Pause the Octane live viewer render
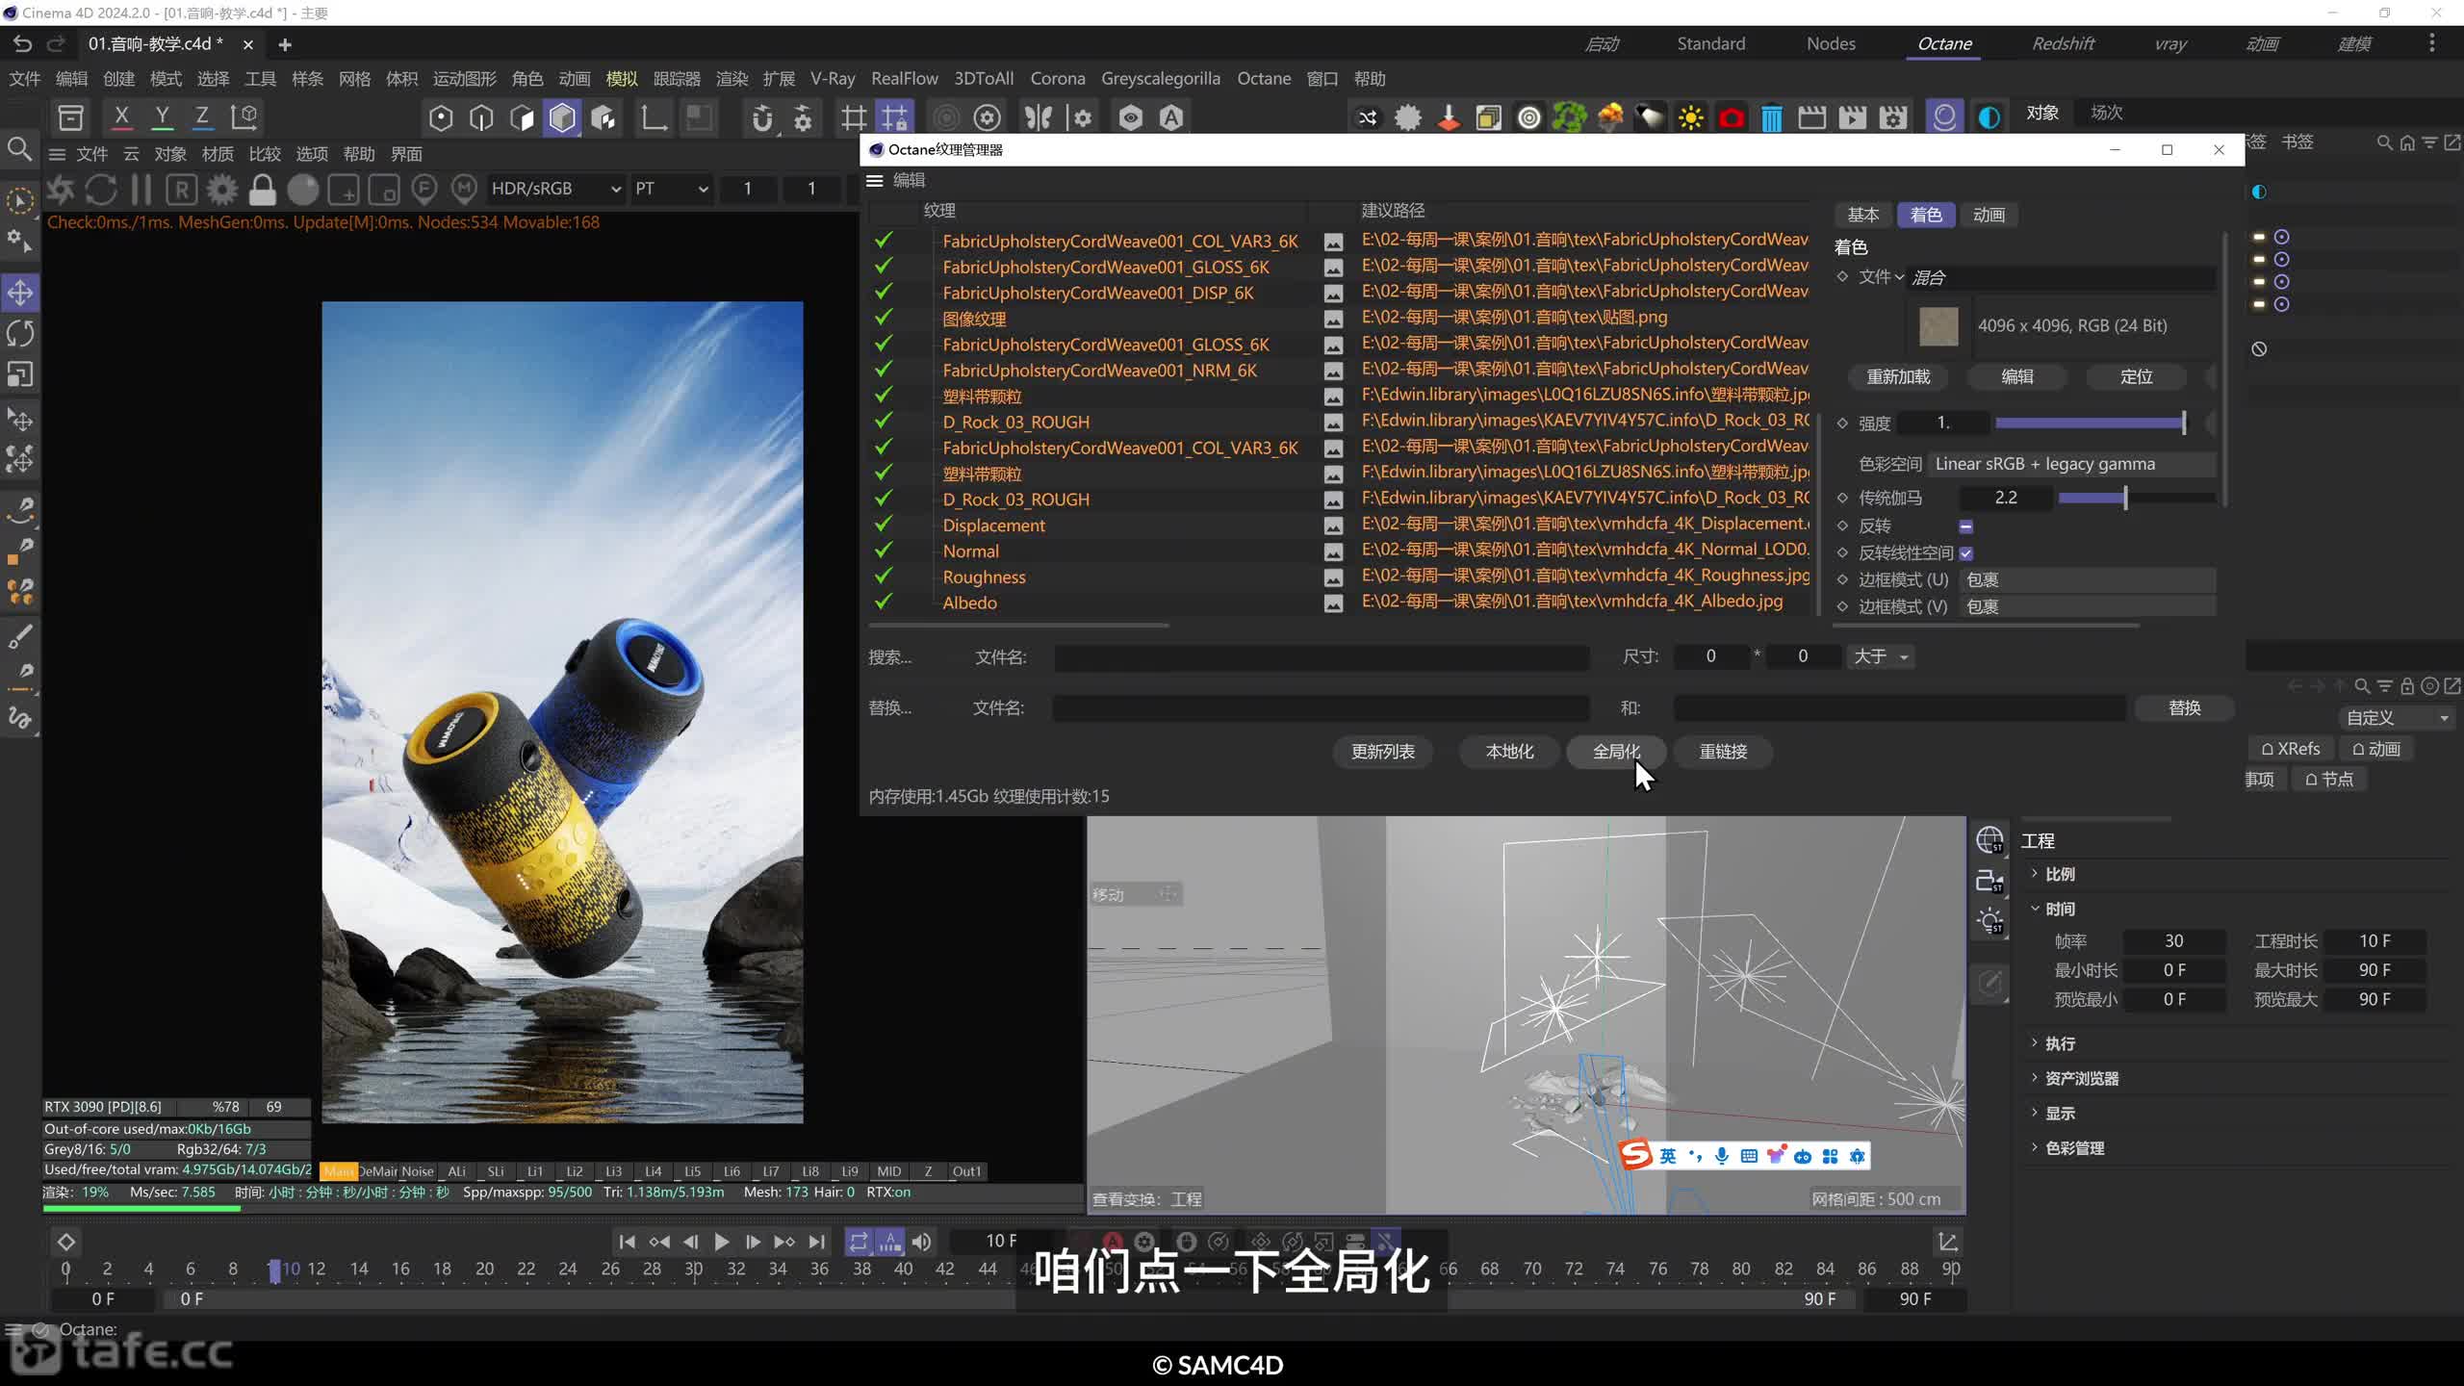The image size is (2464, 1386). point(141,190)
